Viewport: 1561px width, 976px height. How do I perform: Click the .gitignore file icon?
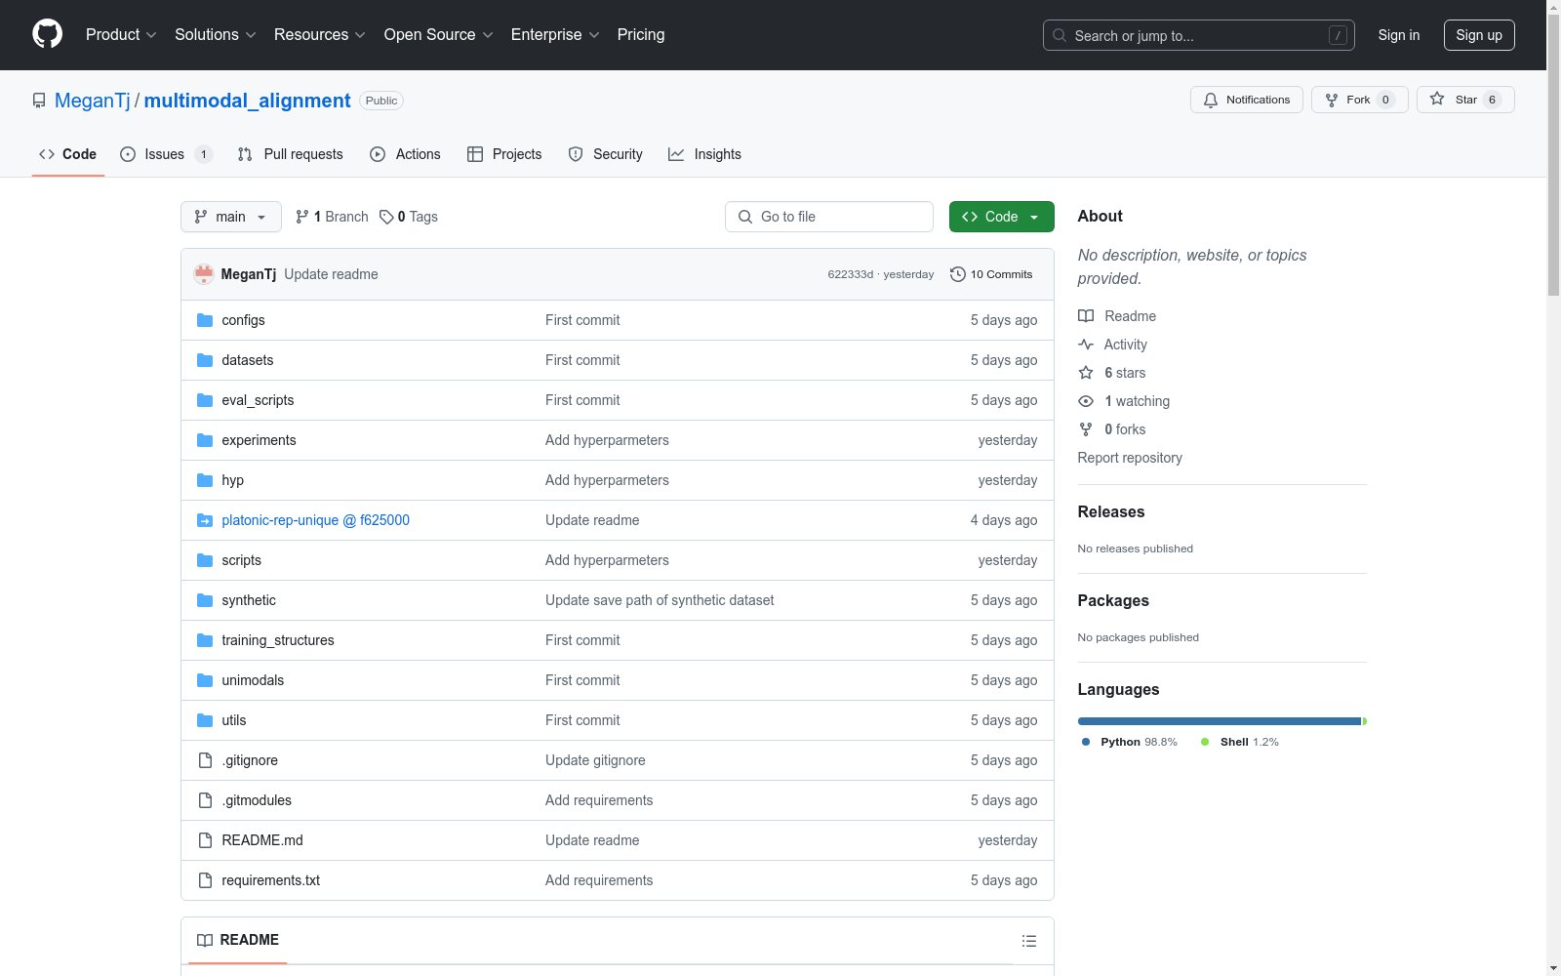click(205, 760)
